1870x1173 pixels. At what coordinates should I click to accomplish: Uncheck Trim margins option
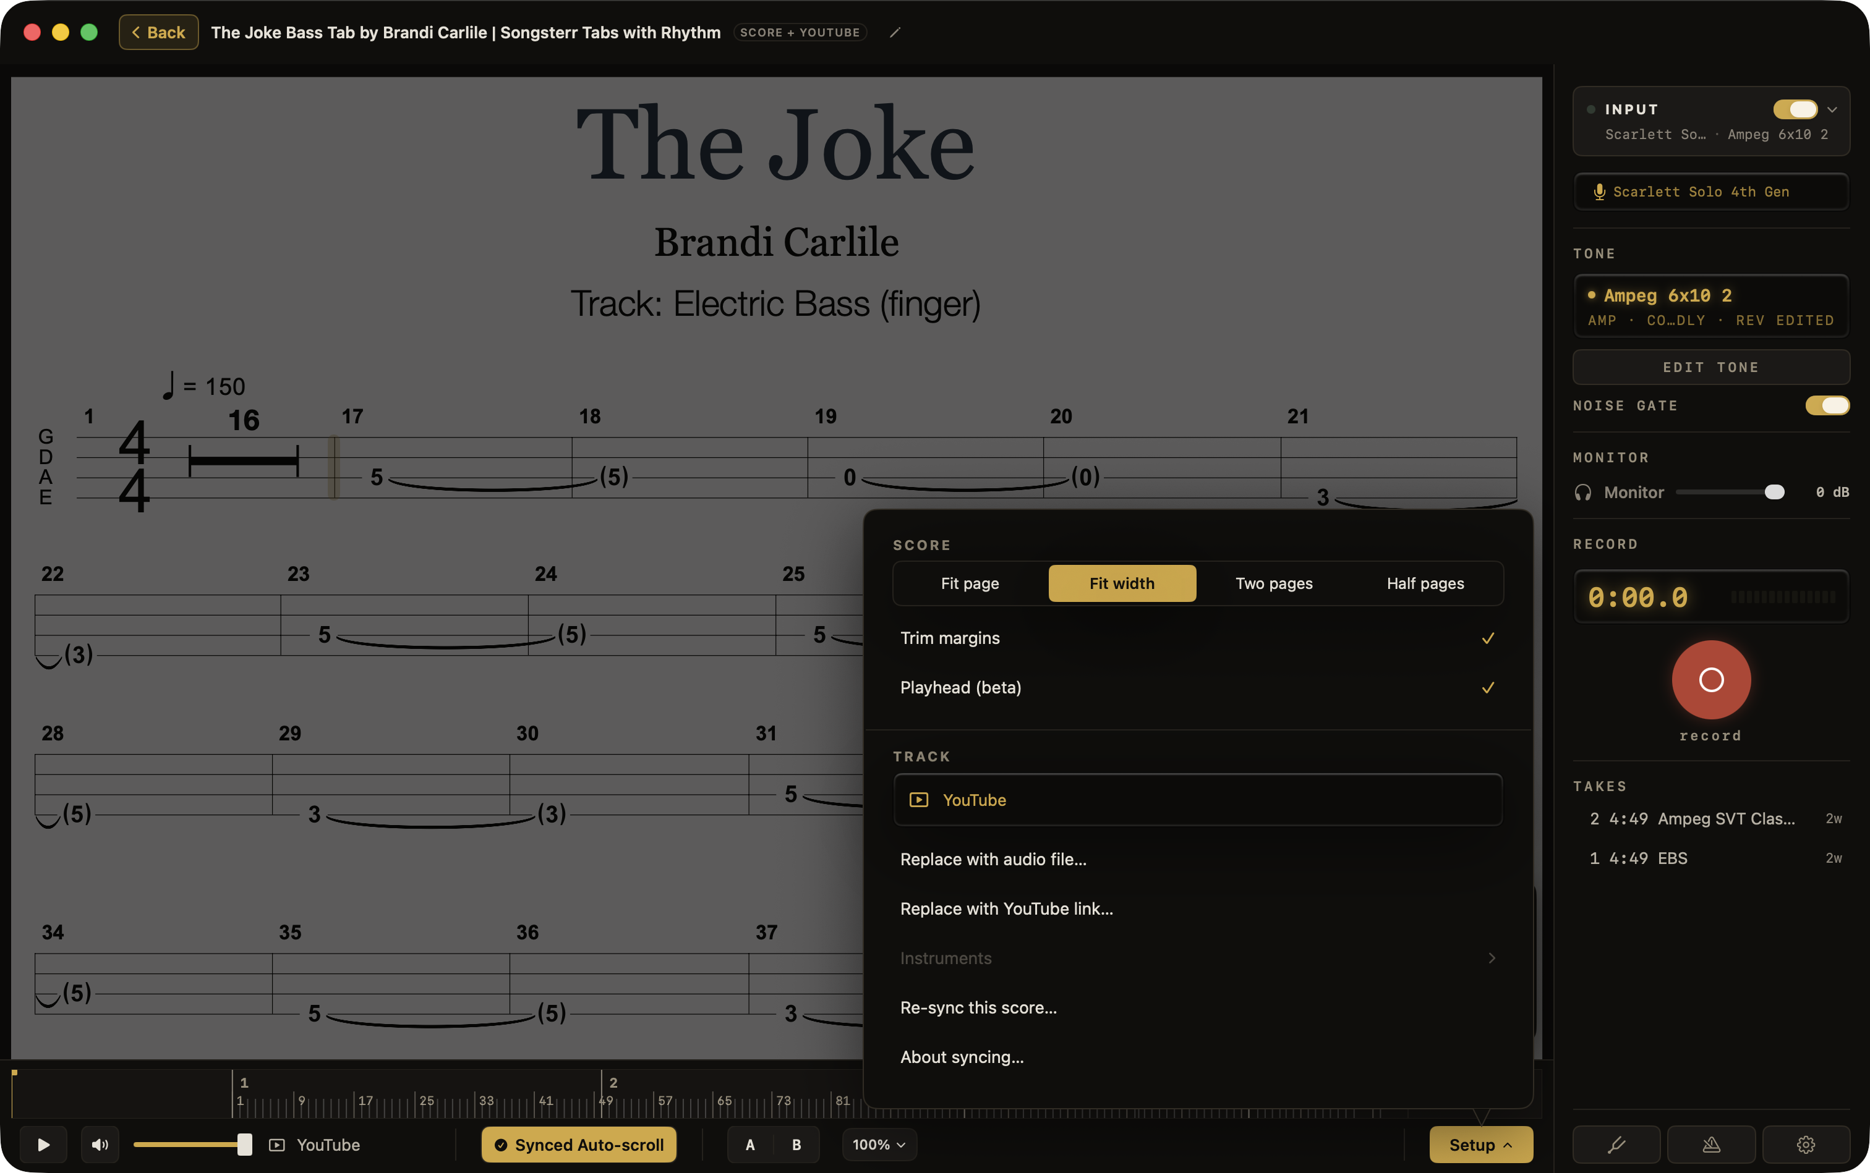tap(1198, 638)
